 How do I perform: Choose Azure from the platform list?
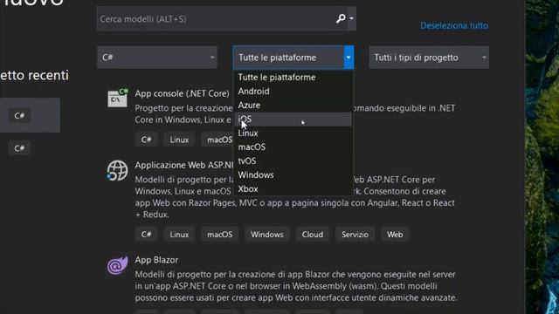click(x=293, y=105)
